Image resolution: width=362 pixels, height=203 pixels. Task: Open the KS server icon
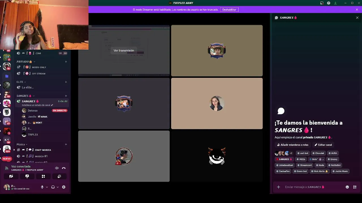[x=7, y=140]
